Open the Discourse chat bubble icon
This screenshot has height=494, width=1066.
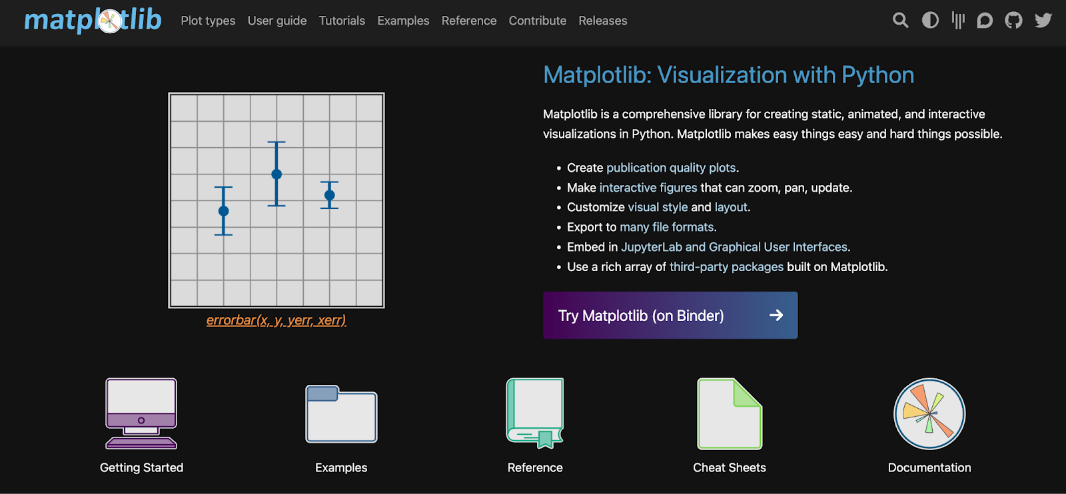tap(985, 21)
